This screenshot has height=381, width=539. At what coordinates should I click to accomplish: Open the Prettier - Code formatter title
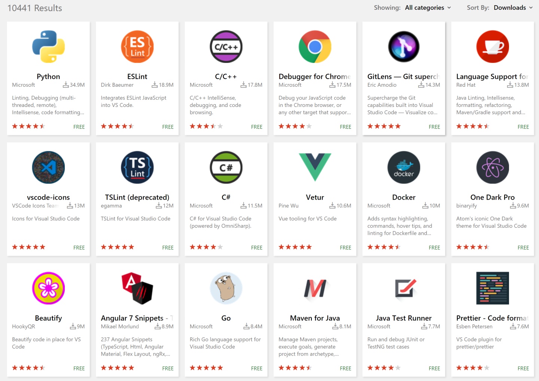[493, 318]
